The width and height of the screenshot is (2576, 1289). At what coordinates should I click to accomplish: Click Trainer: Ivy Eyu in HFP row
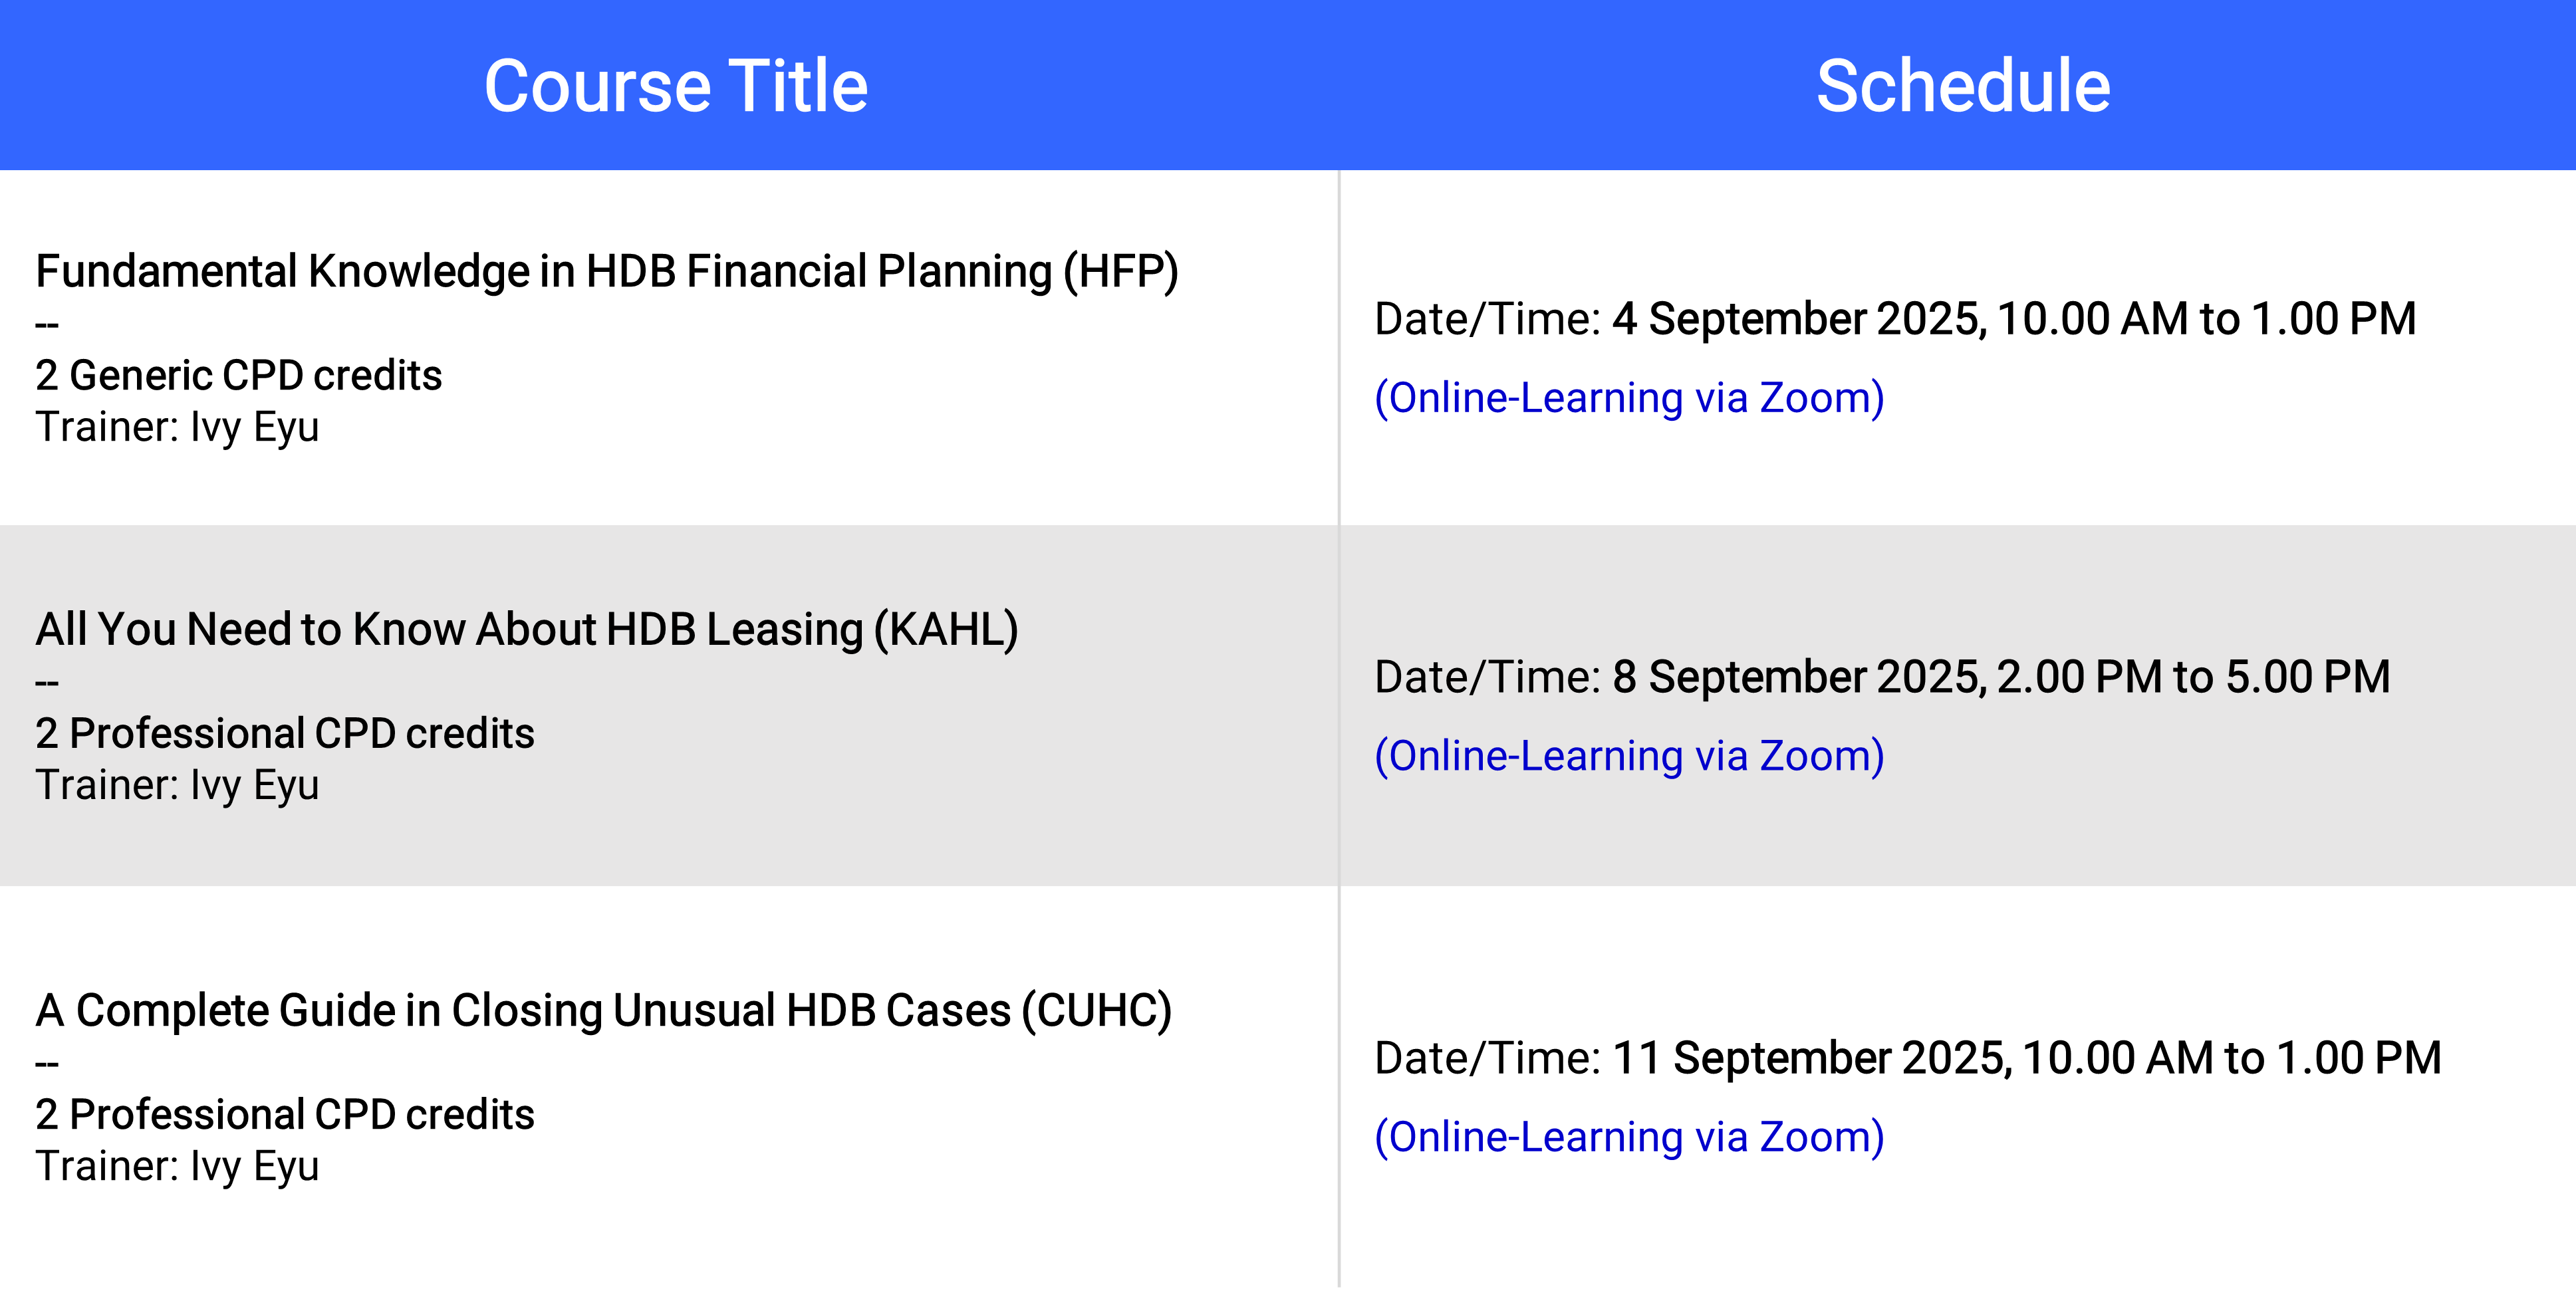tap(177, 428)
